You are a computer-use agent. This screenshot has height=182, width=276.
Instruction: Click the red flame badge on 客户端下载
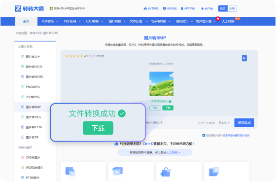218,19
